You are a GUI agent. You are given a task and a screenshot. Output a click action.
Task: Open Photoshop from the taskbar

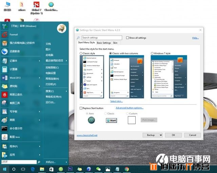pyautogui.click(x=70, y=169)
